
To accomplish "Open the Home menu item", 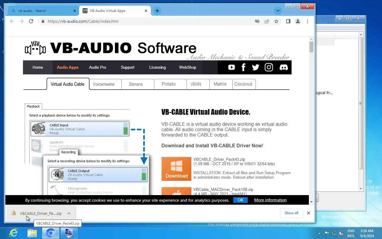I will pyautogui.click(x=38, y=67).
